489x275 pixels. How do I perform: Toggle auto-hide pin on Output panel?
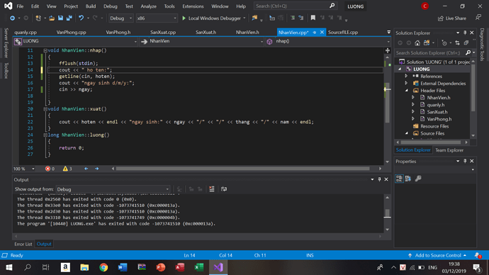(x=380, y=179)
